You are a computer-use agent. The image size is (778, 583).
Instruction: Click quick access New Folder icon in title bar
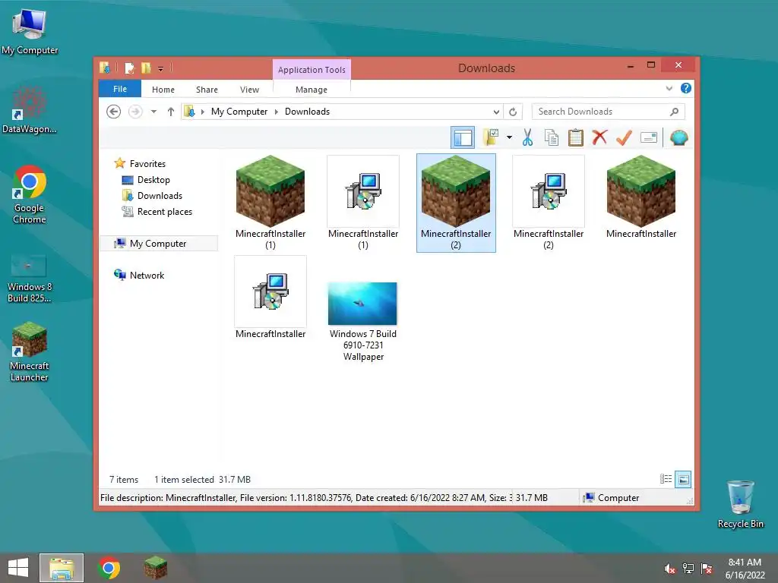pyautogui.click(x=146, y=68)
